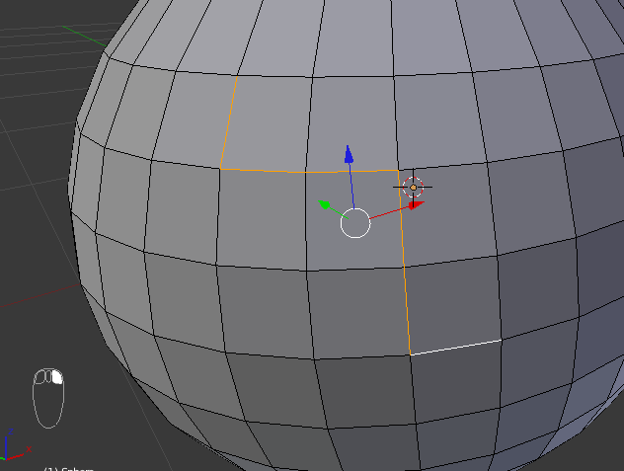Click the 3D cursor crosshair
The width and height of the screenshot is (624, 471).
(x=413, y=188)
